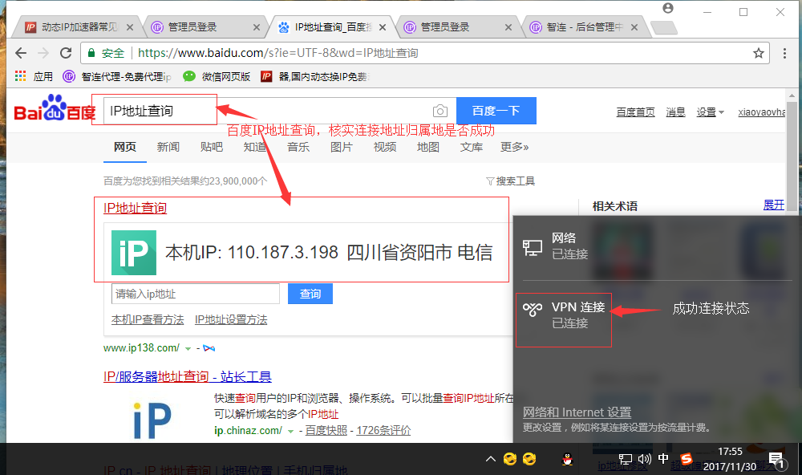The image size is (802, 475).
Task: Bookmark this page with the star icon
Action: click(x=758, y=53)
